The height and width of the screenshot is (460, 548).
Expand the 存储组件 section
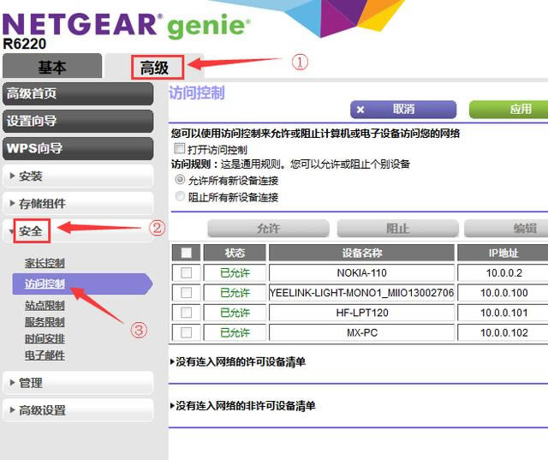pyautogui.click(x=77, y=203)
